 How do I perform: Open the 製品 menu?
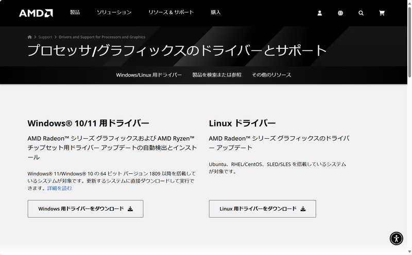click(75, 12)
